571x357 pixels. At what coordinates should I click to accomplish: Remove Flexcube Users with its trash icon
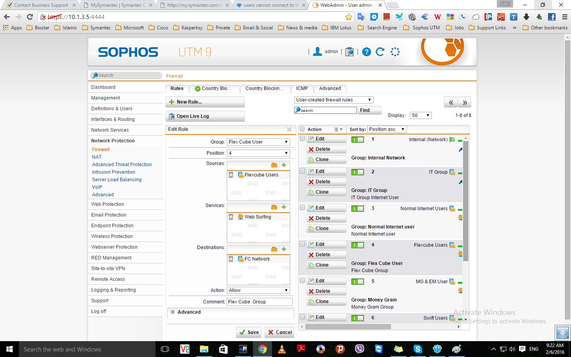coord(231,175)
